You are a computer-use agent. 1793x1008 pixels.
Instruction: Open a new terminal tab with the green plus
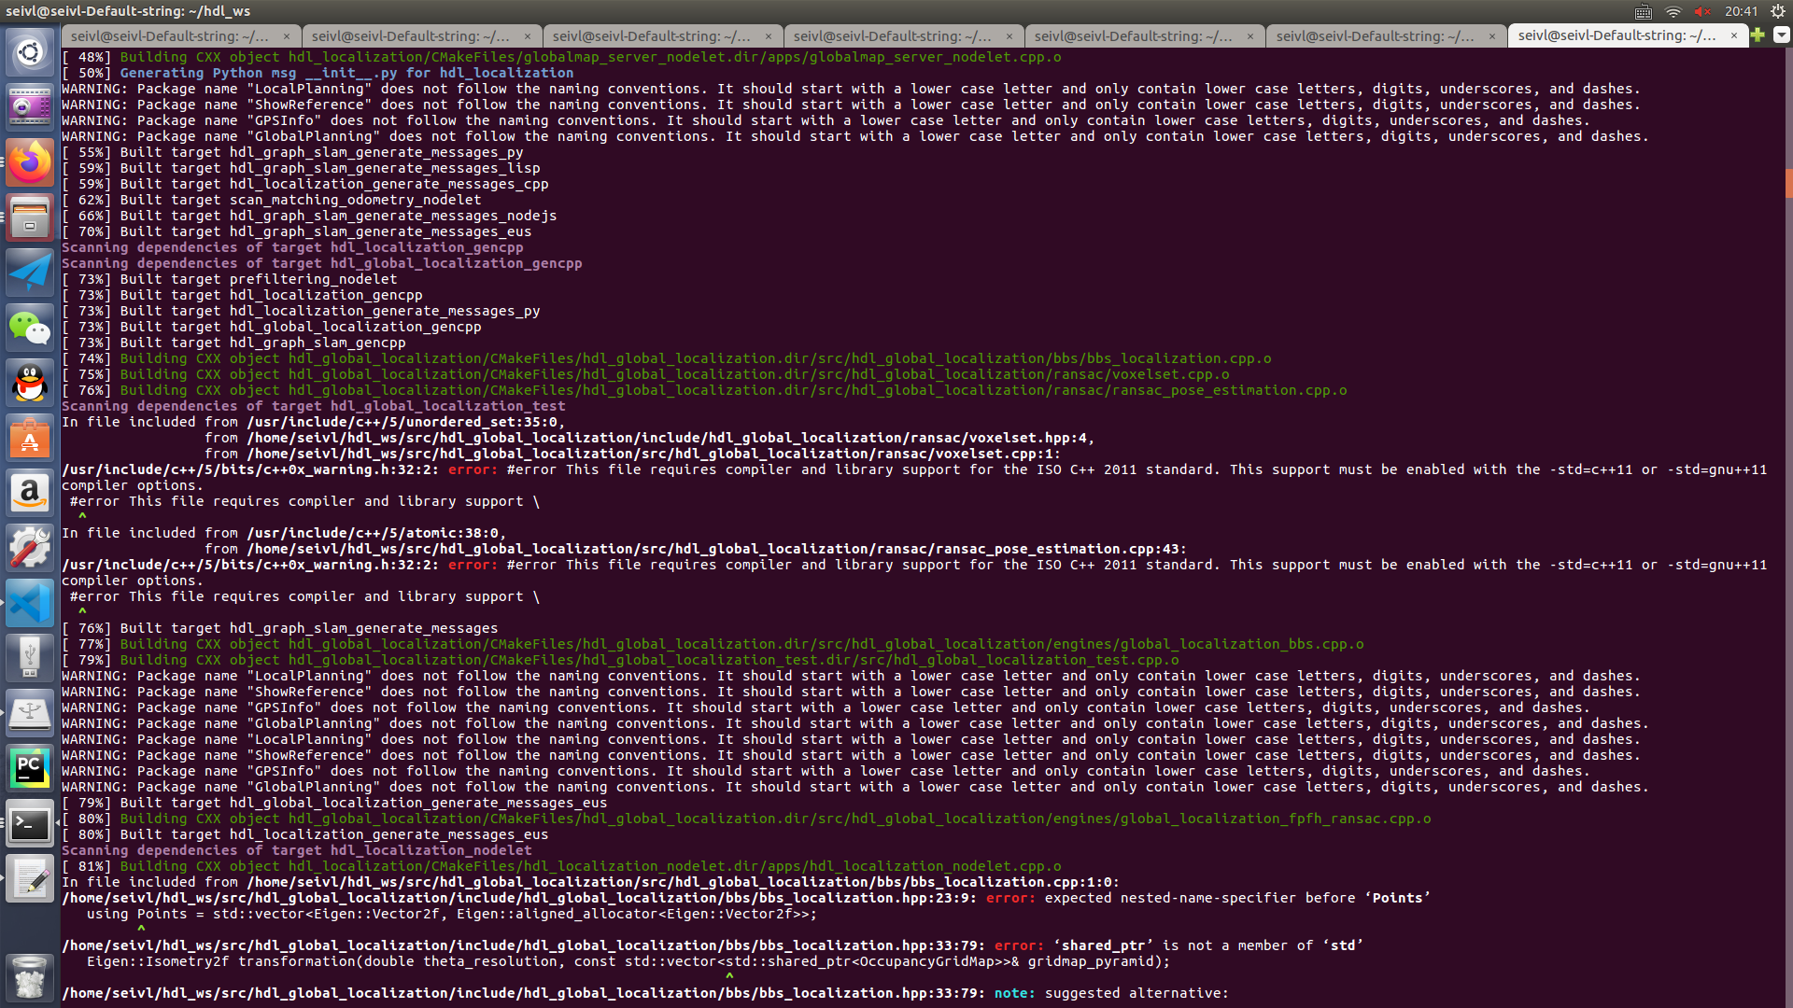(x=1759, y=36)
